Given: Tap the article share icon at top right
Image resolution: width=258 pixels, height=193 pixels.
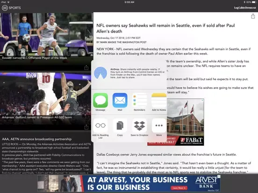Looking at the screenshot, I should 253,16.
